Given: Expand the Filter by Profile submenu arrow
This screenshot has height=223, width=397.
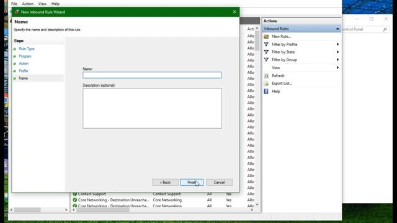Looking at the screenshot, I should coord(337,44).
